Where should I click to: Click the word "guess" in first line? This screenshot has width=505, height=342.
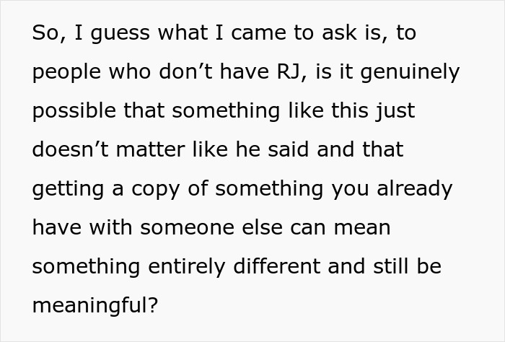tap(120, 34)
